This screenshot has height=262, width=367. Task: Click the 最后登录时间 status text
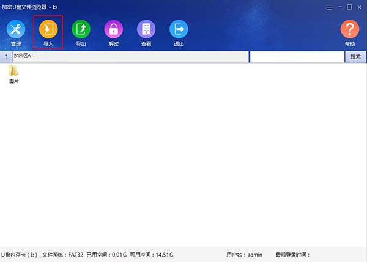click(x=293, y=255)
